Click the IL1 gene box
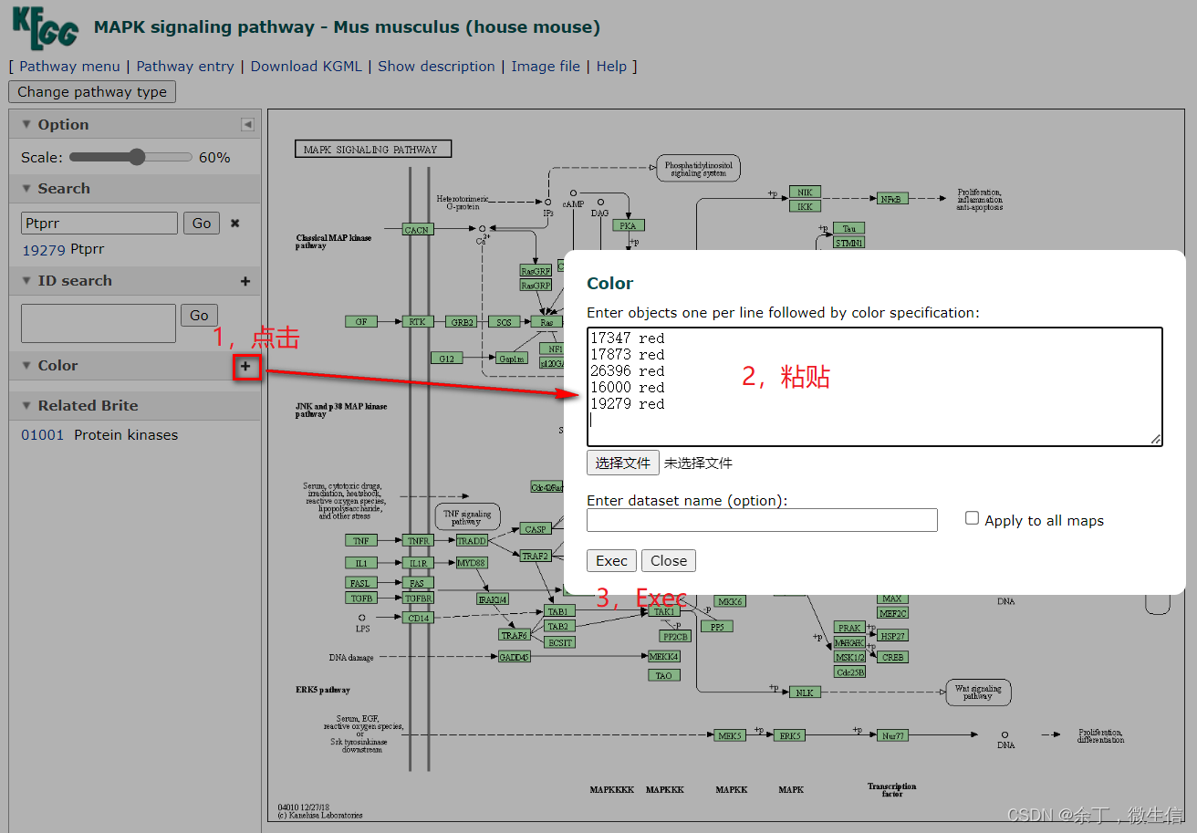Image resolution: width=1197 pixels, height=833 pixels. [361, 563]
